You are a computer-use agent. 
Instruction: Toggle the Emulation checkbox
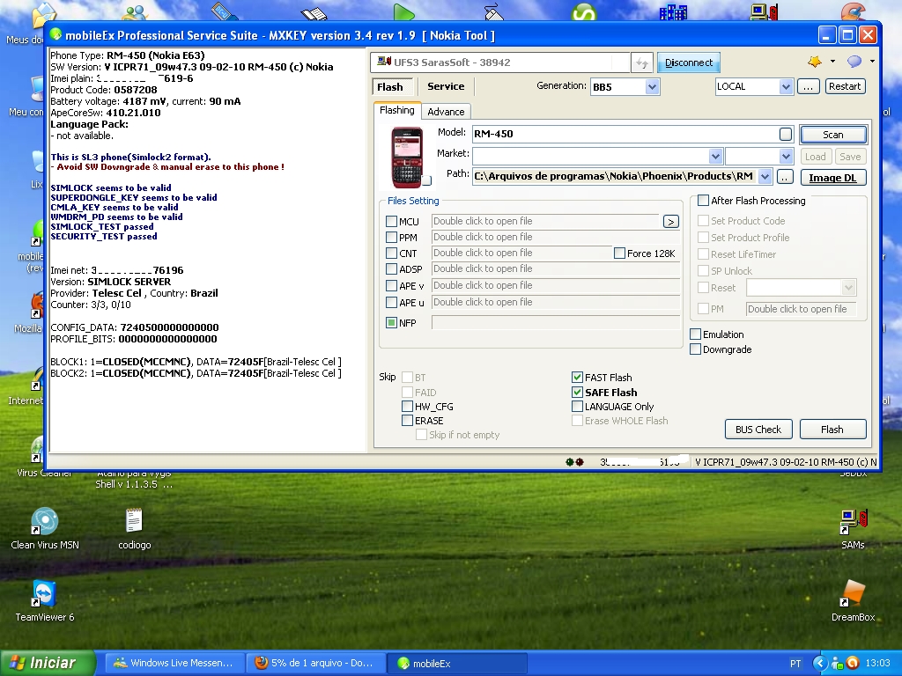696,334
